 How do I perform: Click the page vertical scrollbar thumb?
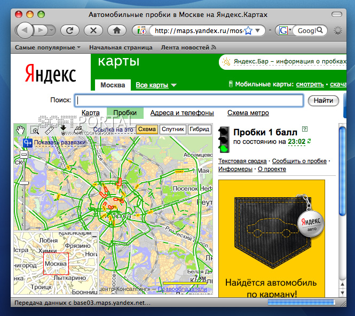(x=342, y=171)
